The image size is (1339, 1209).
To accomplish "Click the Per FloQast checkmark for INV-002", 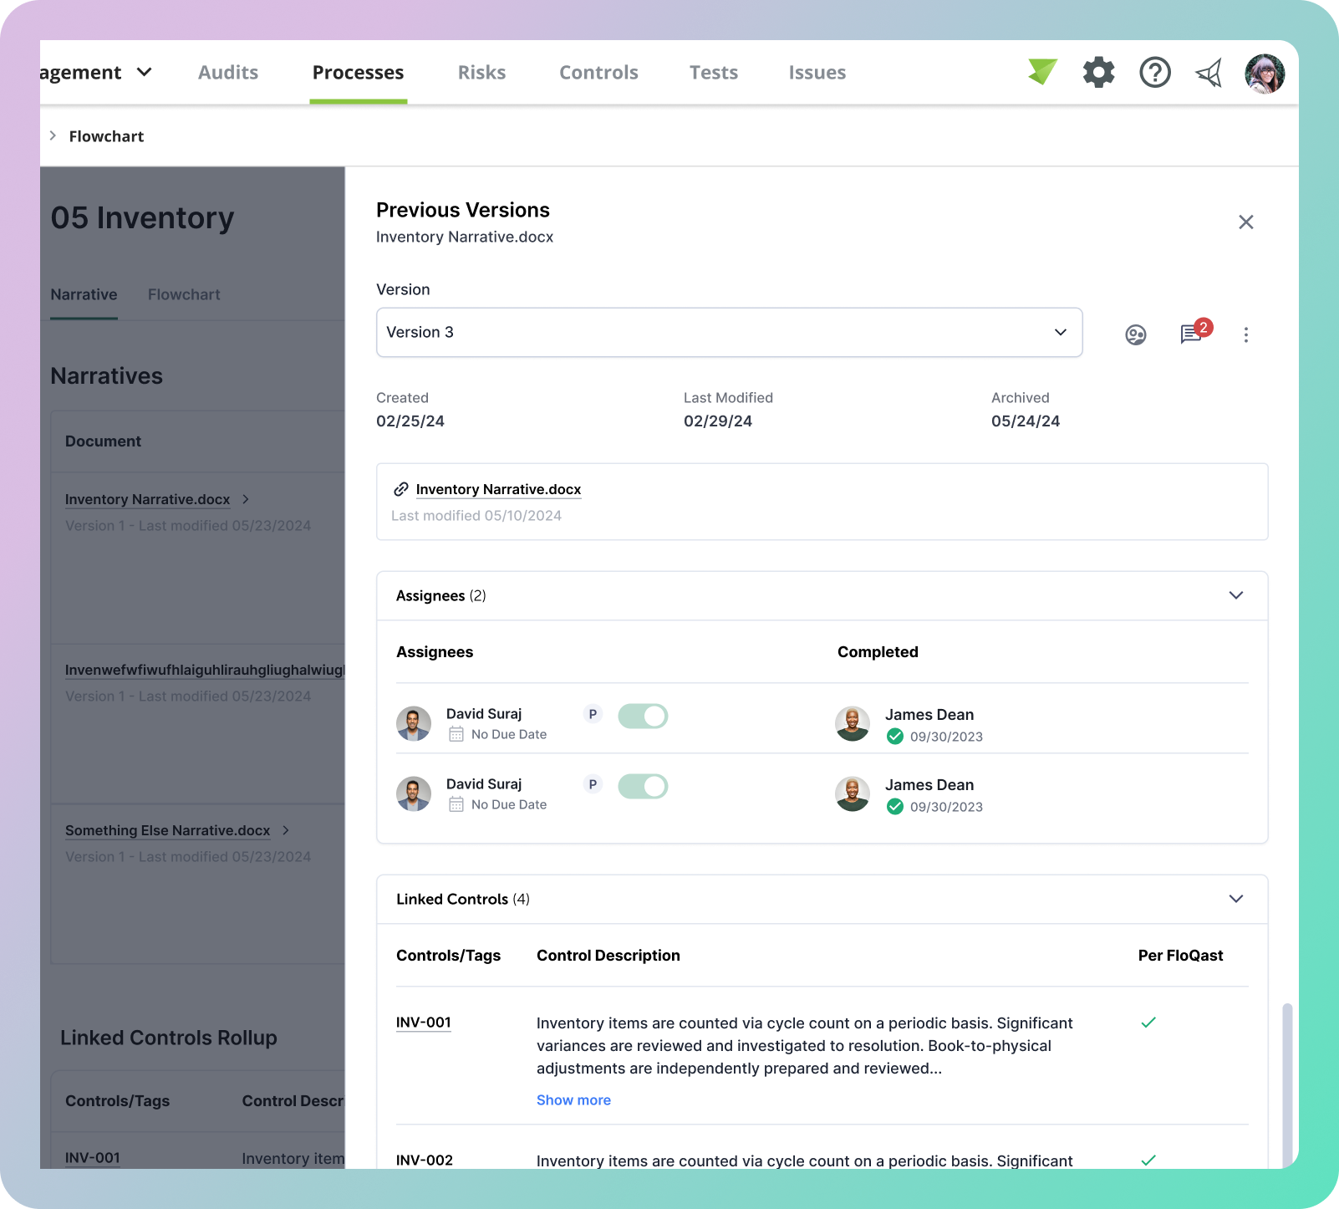I will click(x=1148, y=1161).
